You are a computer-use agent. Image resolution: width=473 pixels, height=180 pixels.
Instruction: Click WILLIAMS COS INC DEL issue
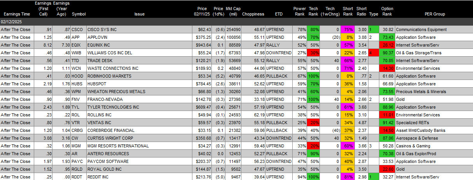110,53
